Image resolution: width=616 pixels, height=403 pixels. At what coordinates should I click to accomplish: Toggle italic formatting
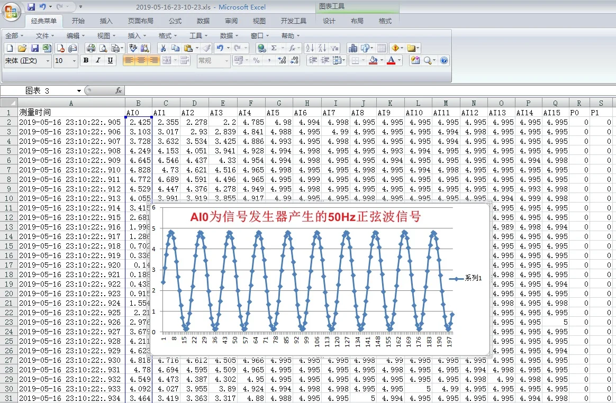(x=98, y=61)
